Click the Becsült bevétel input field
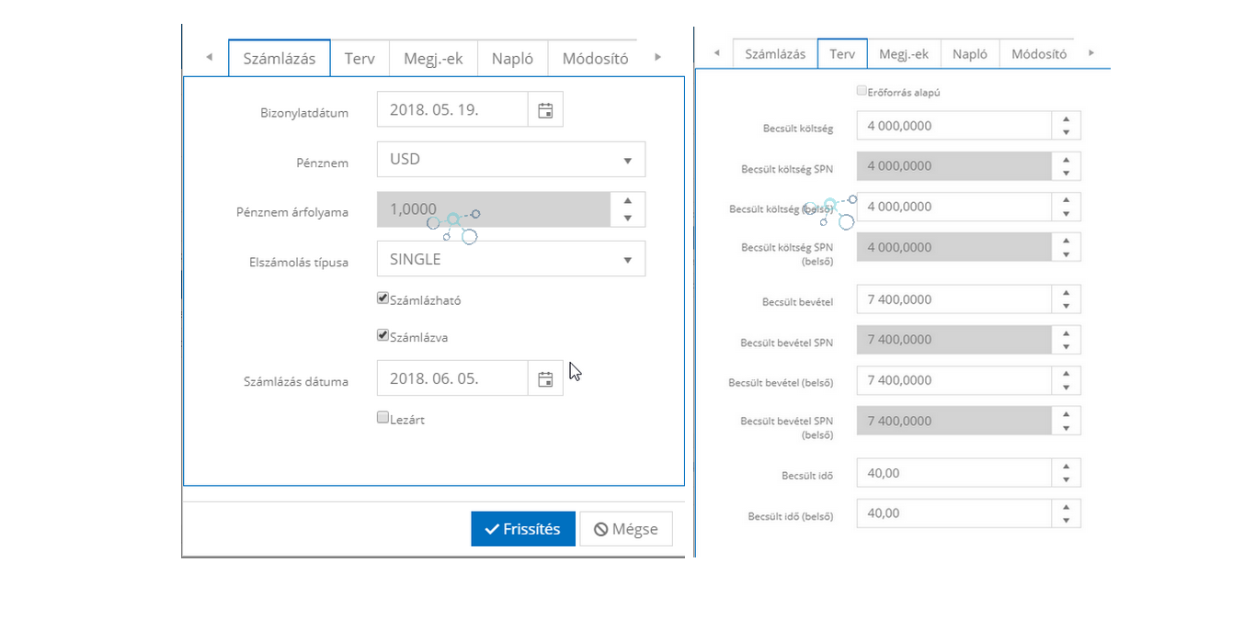This screenshot has width=1233, height=630. tap(953, 299)
